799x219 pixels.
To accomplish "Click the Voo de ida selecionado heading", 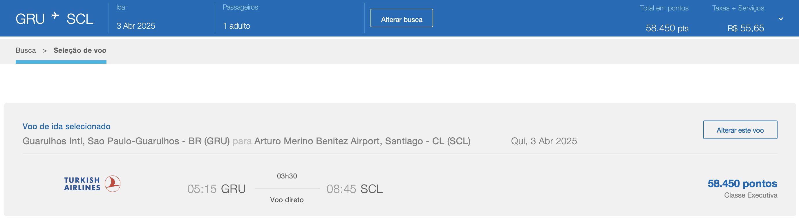I will click(x=66, y=126).
